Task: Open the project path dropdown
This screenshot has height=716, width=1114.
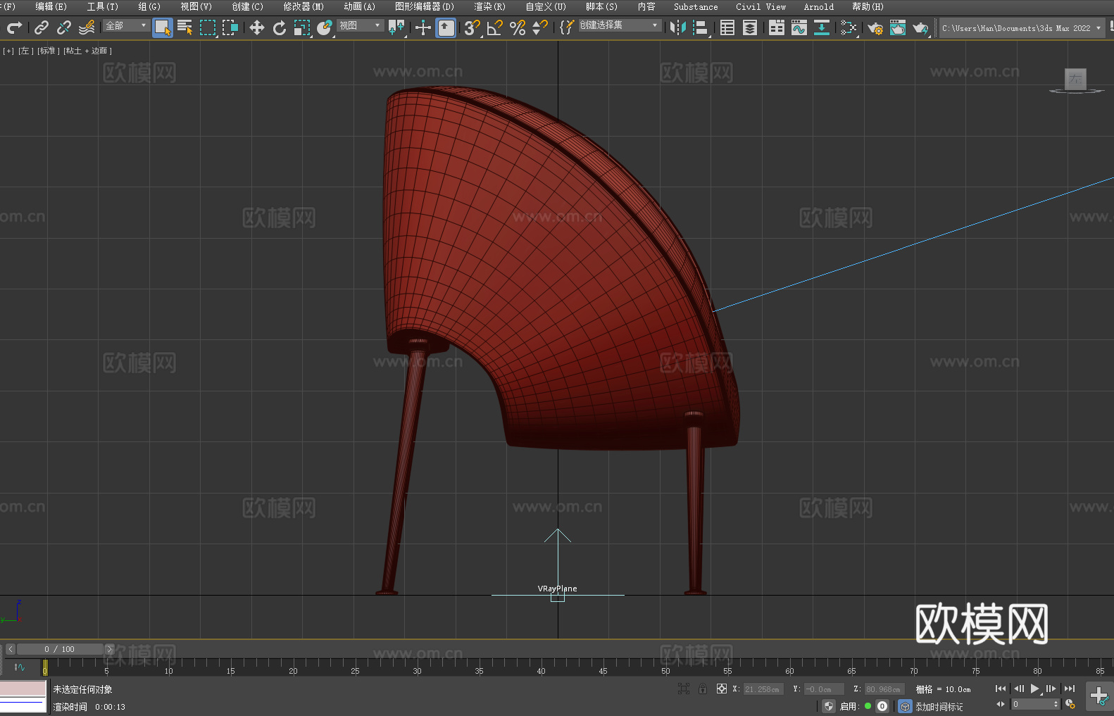Action: coord(1022,28)
